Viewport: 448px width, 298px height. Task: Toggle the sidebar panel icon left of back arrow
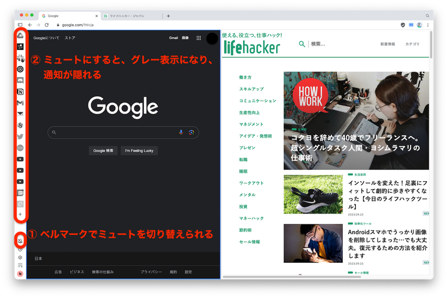pos(20,25)
